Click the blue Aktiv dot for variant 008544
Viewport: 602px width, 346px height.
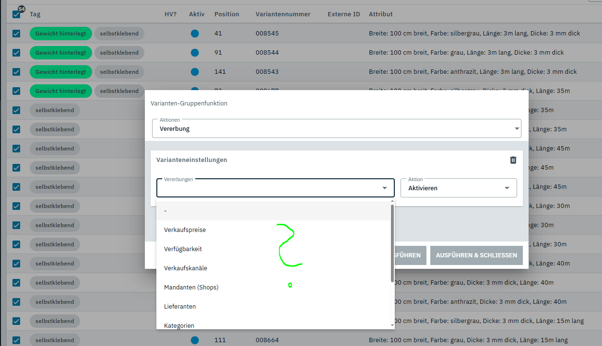click(195, 53)
